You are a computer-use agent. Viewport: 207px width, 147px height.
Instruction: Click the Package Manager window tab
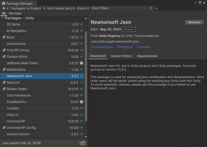[x=19, y=3]
